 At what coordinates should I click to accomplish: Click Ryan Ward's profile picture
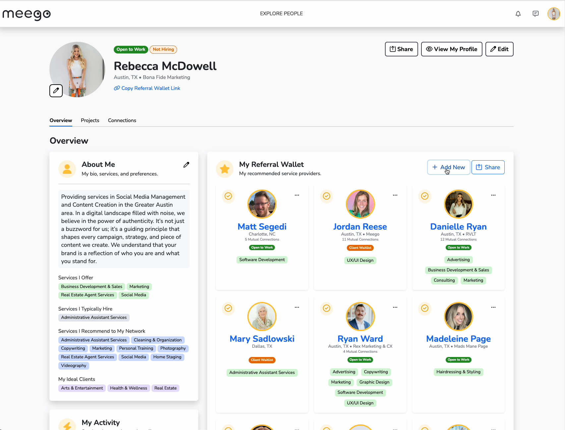click(x=360, y=316)
